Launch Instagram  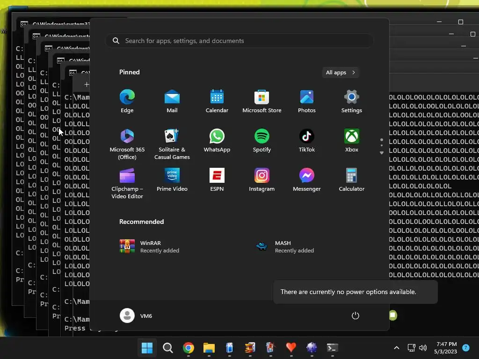[262, 180]
